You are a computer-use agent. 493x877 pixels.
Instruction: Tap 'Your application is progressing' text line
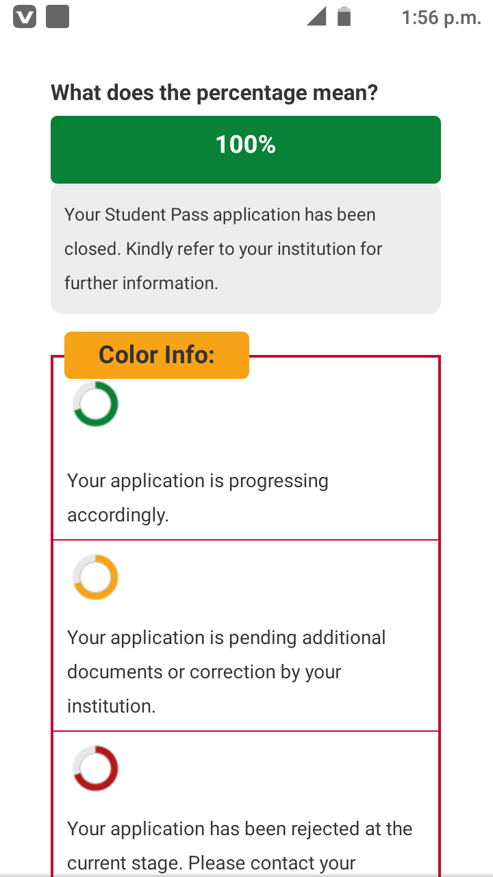(x=198, y=481)
